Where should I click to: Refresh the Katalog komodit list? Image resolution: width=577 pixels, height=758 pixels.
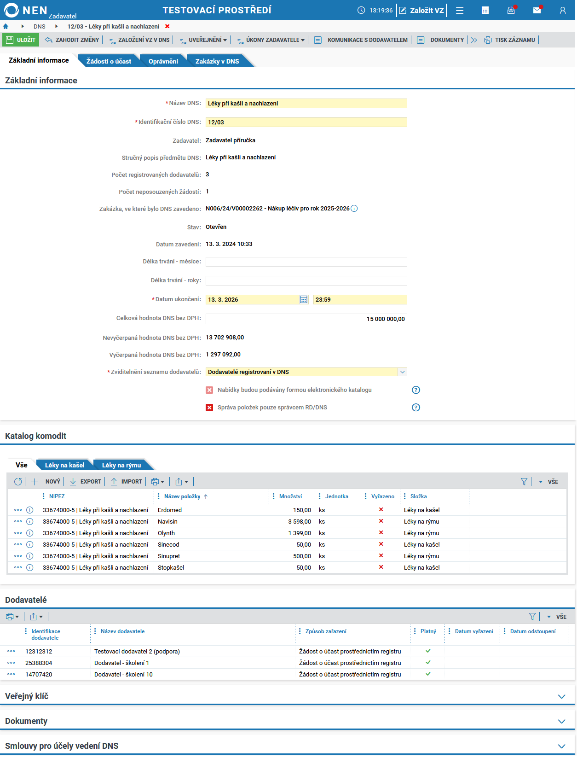(18, 482)
